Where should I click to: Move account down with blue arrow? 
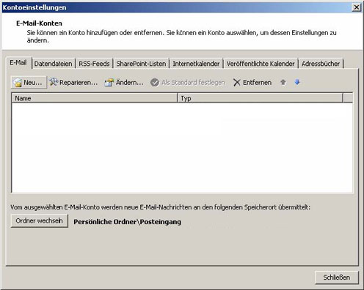click(297, 82)
